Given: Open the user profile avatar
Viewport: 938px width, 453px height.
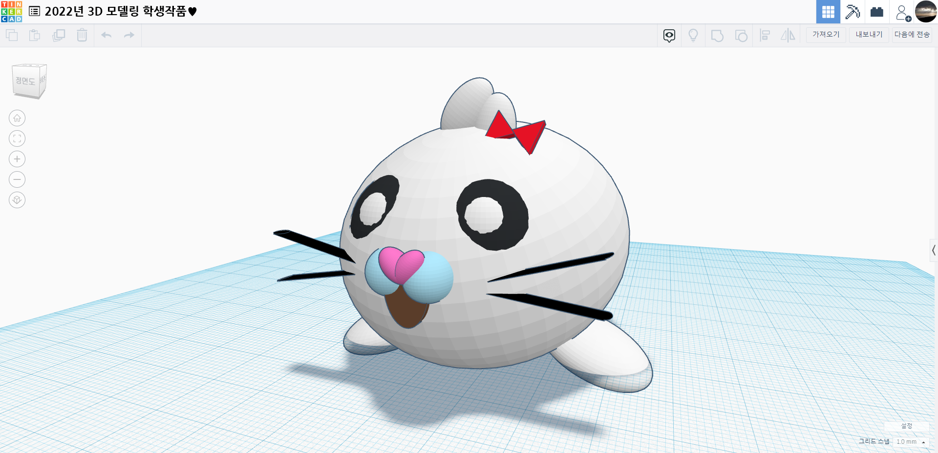Looking at the screenshot, I should [x=926, y=12].
